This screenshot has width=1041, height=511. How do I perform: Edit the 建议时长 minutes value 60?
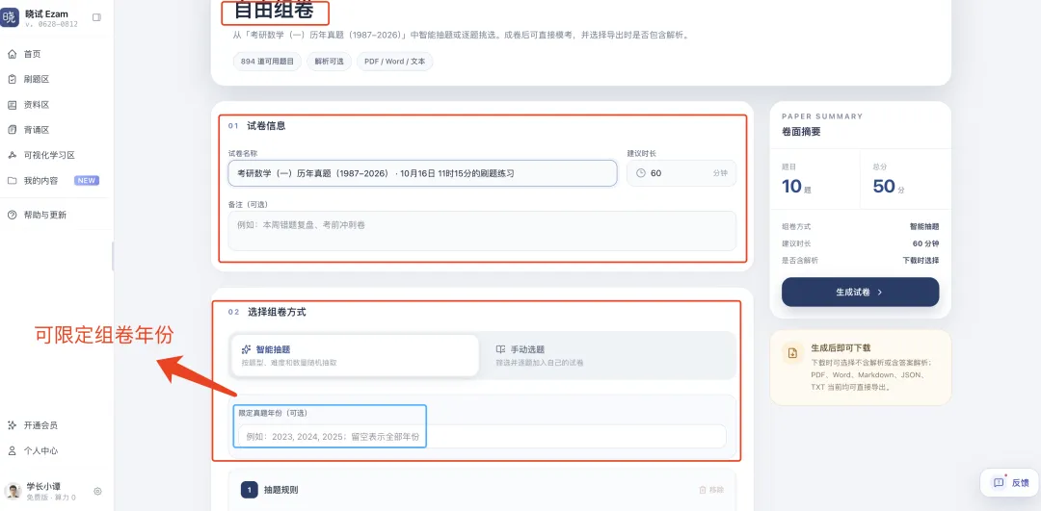tap(656, 173)
